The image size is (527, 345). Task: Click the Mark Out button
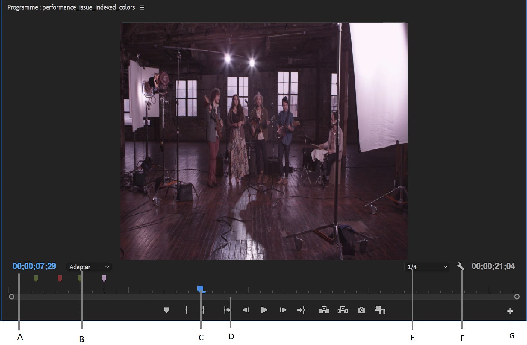click(203, 310)
